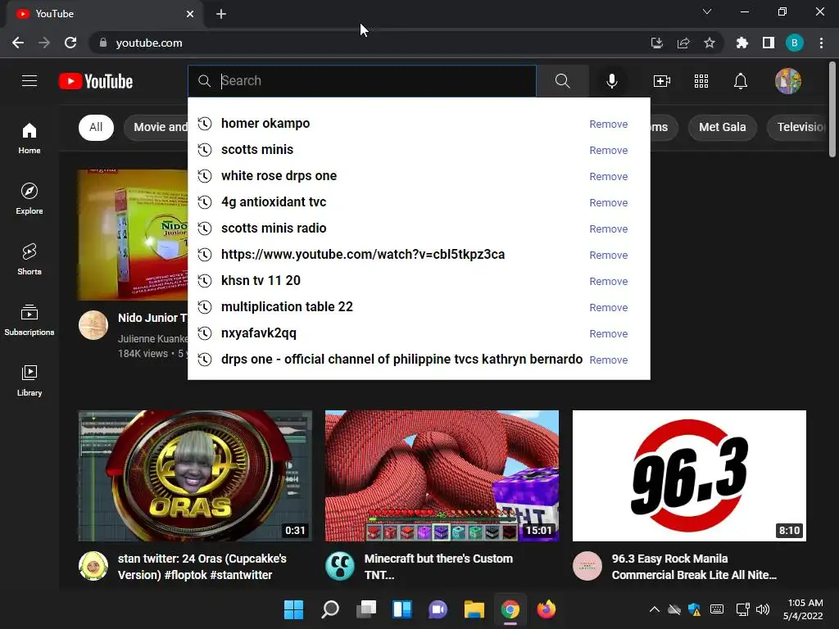The height and width of the screenshot is (629, 839).
Task: Select the Met Gala filter chip
Action: pos(723,127)
